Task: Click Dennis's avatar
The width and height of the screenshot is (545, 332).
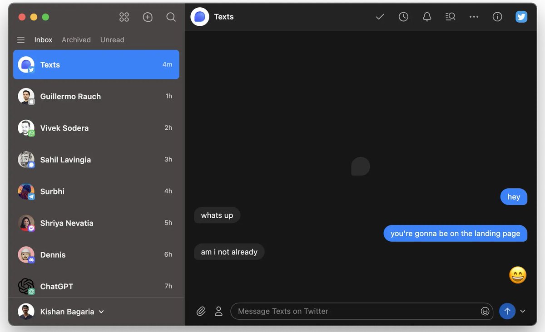Action: (x=26, y=255)
